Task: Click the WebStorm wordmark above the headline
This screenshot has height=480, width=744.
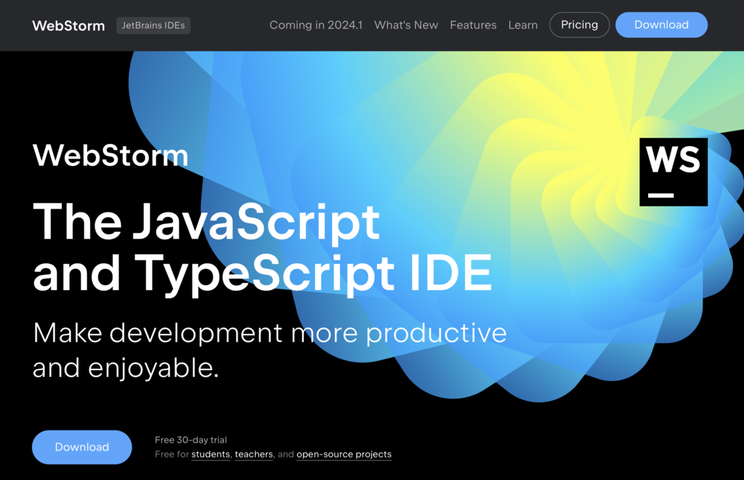Action: point(110,156)
